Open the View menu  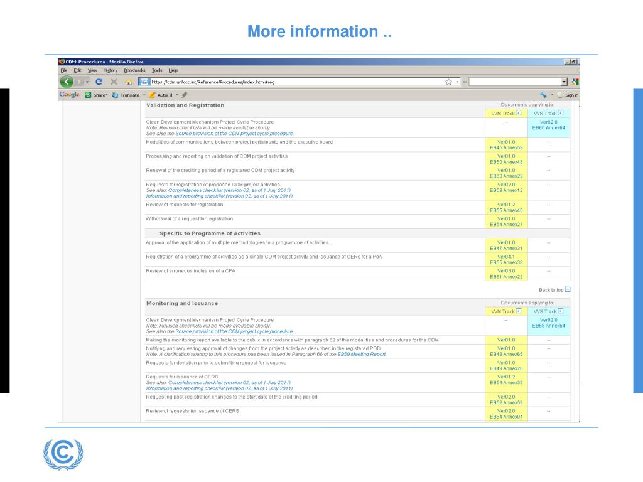pyautogui.click(x=92, y=70)
